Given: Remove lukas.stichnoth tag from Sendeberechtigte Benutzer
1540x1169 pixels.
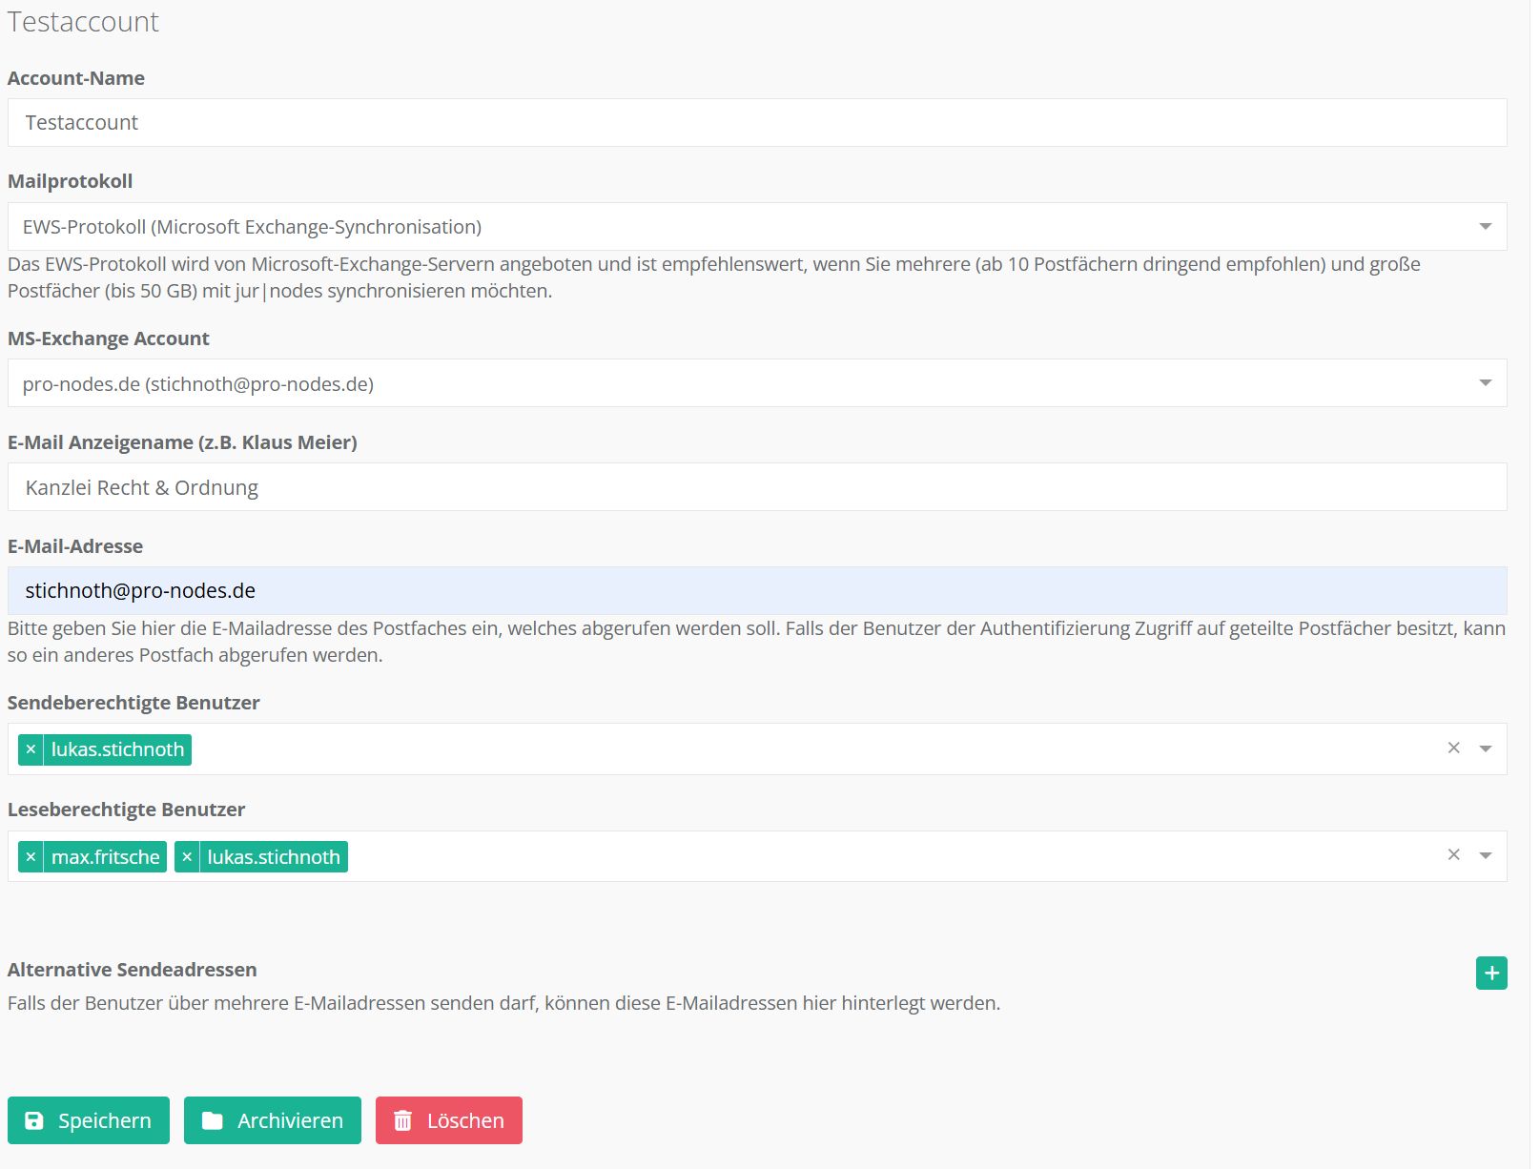Looking at the screenshot, I should coord(31,749).
